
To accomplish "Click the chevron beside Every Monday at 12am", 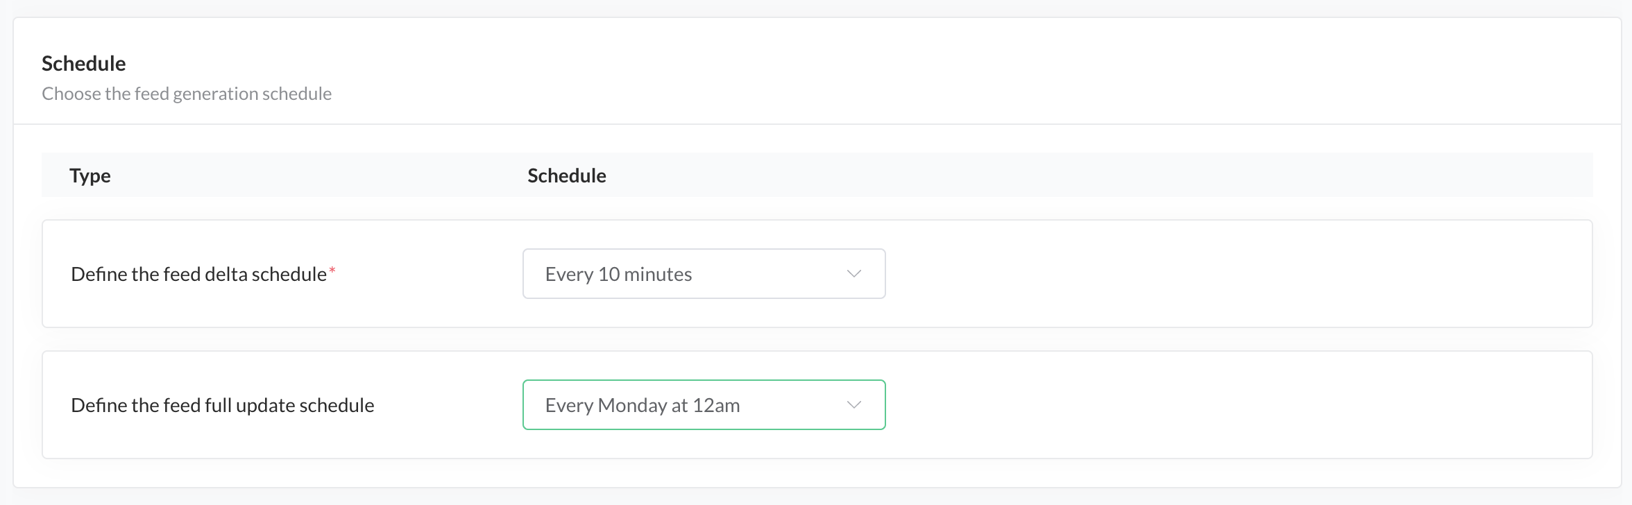I will tap(854, 405).
